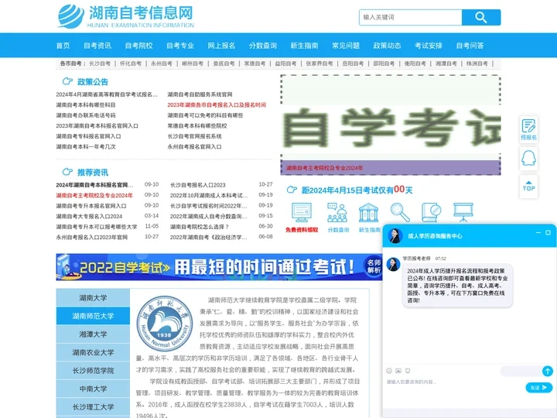This screenshot has height=418, width=557.
Task: Open the 自考院校 navigation item
Action: pos(139,46)
